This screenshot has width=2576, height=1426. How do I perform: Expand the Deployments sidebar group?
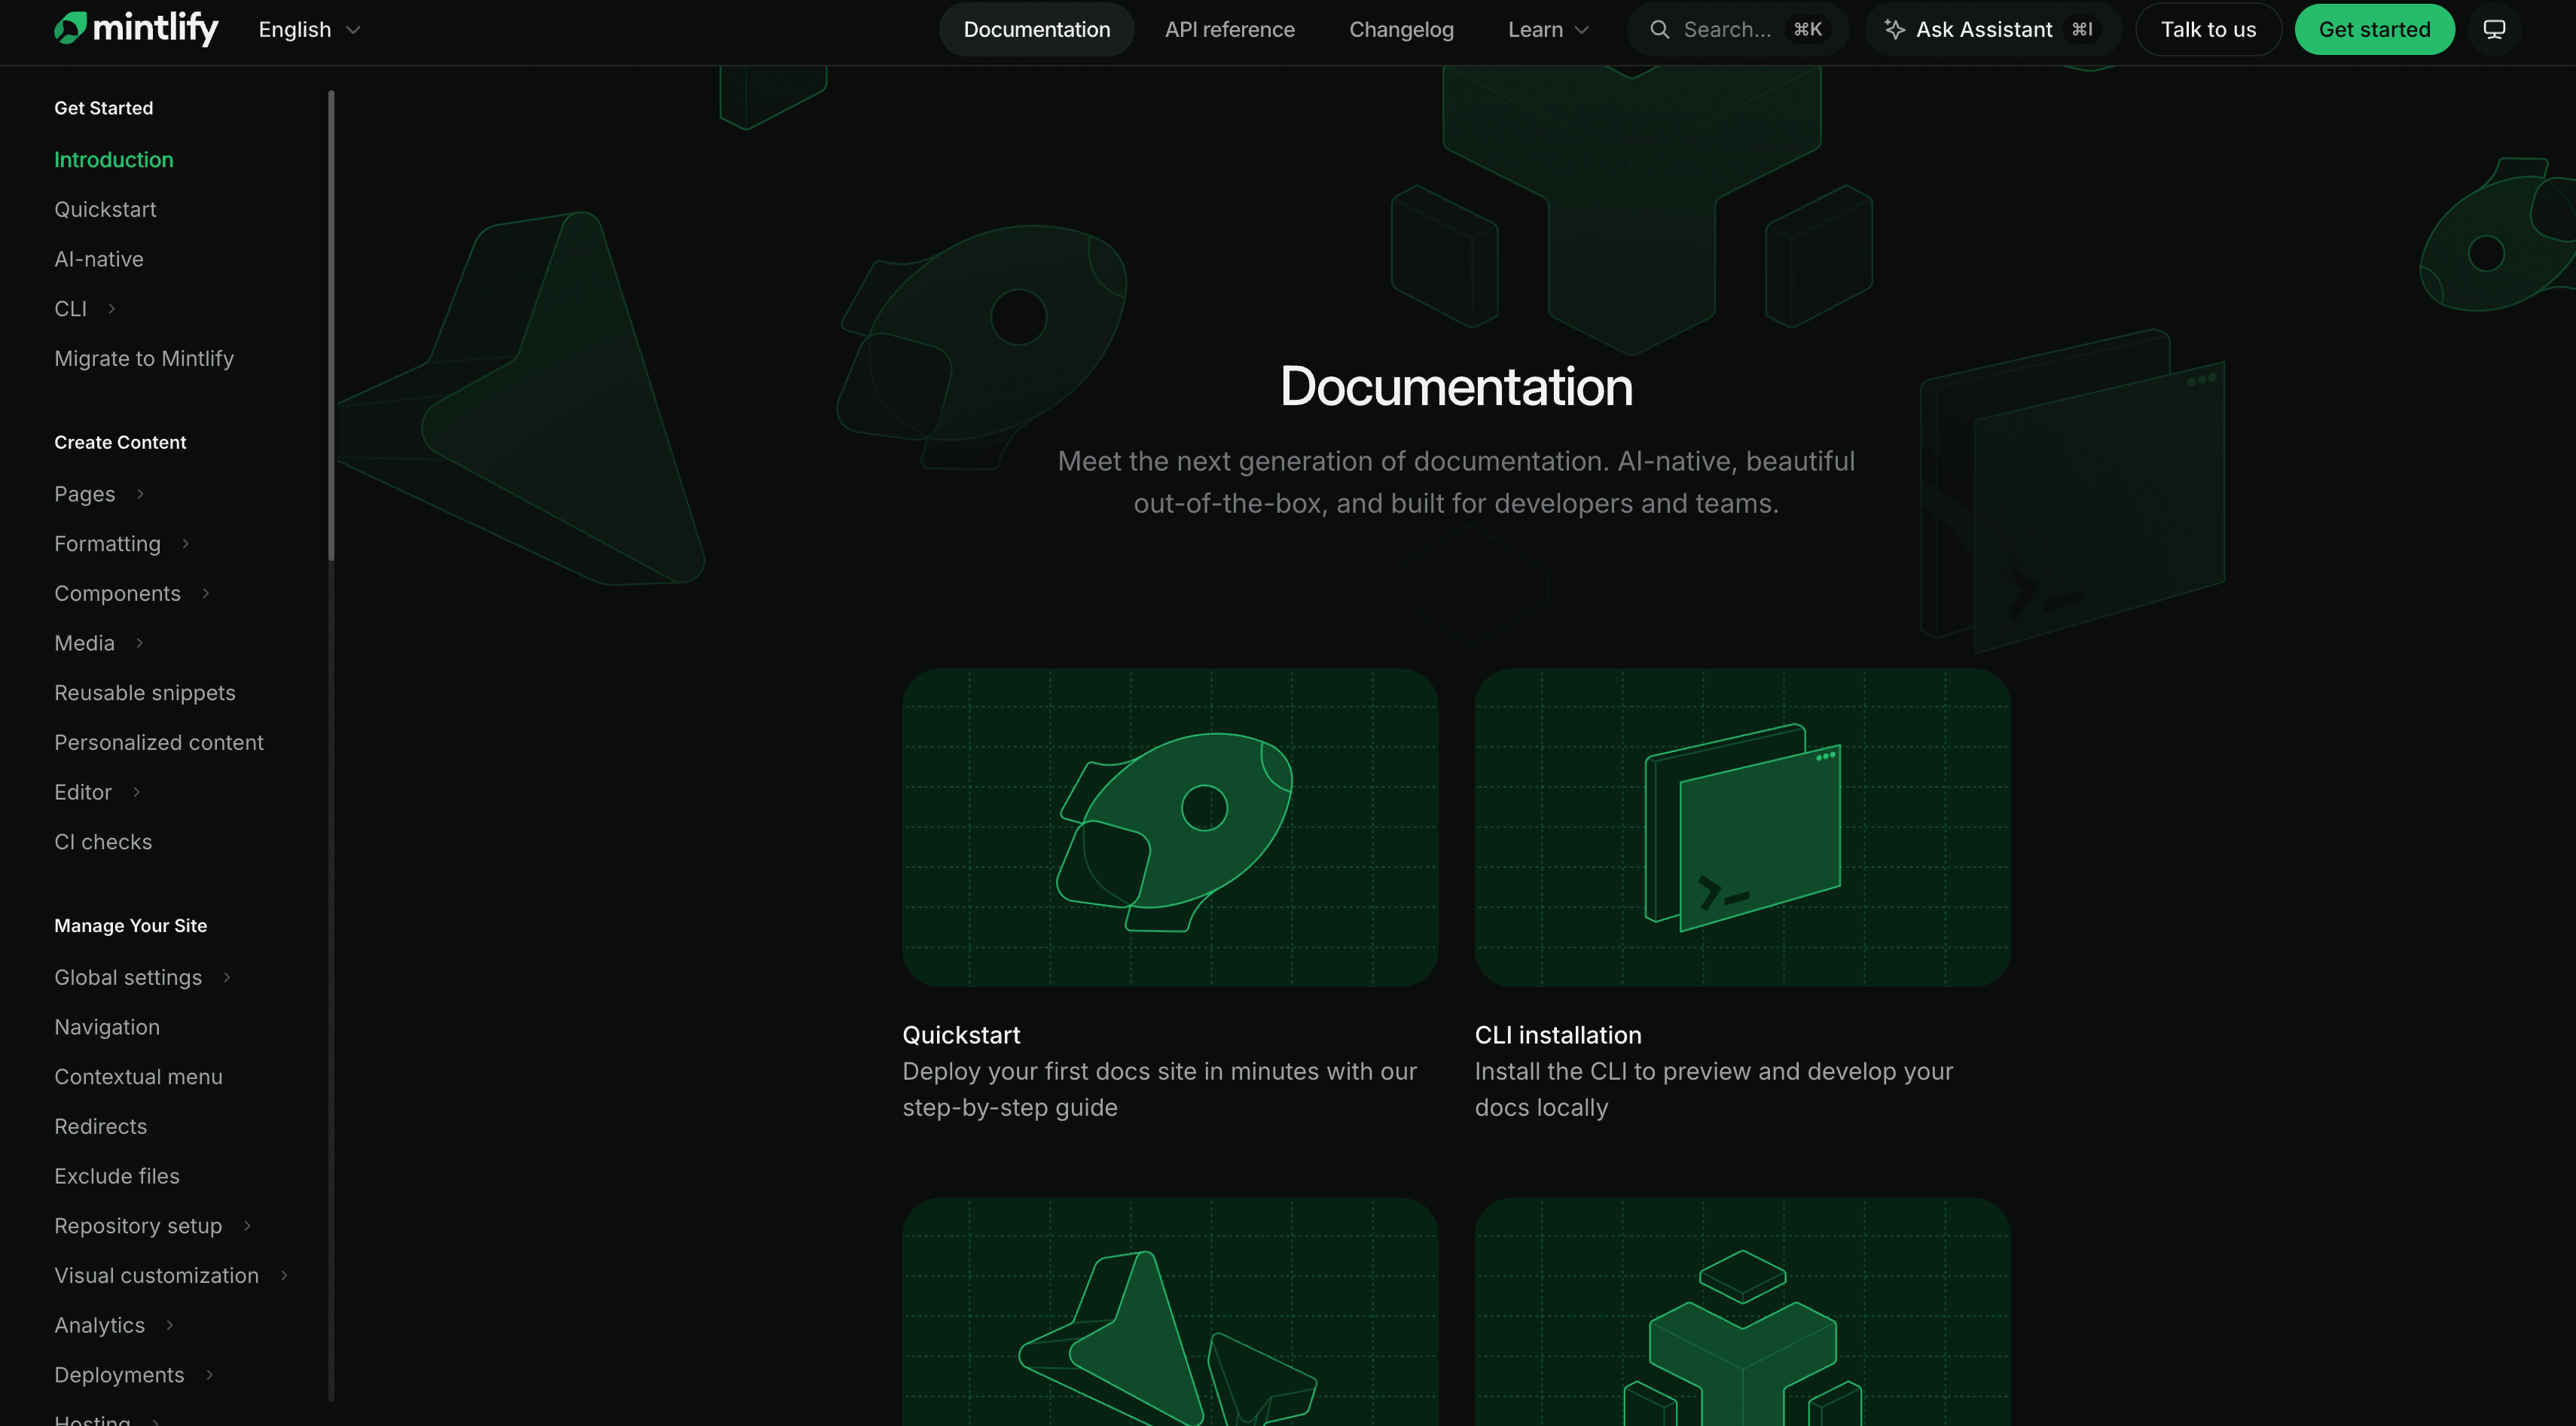(x=134, y=1375)
